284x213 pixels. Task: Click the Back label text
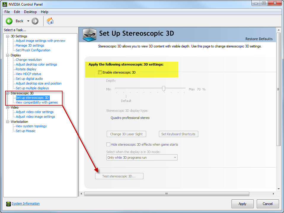[19, 21]
